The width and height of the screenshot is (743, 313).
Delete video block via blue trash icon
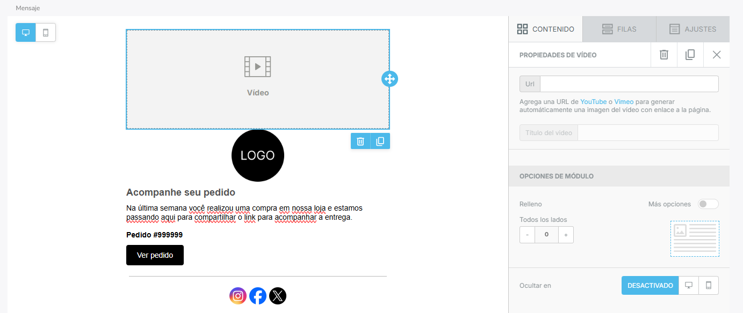coord(360,141)
